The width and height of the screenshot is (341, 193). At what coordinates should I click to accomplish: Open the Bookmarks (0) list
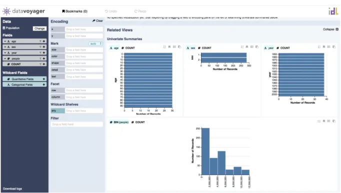(74, 11)
